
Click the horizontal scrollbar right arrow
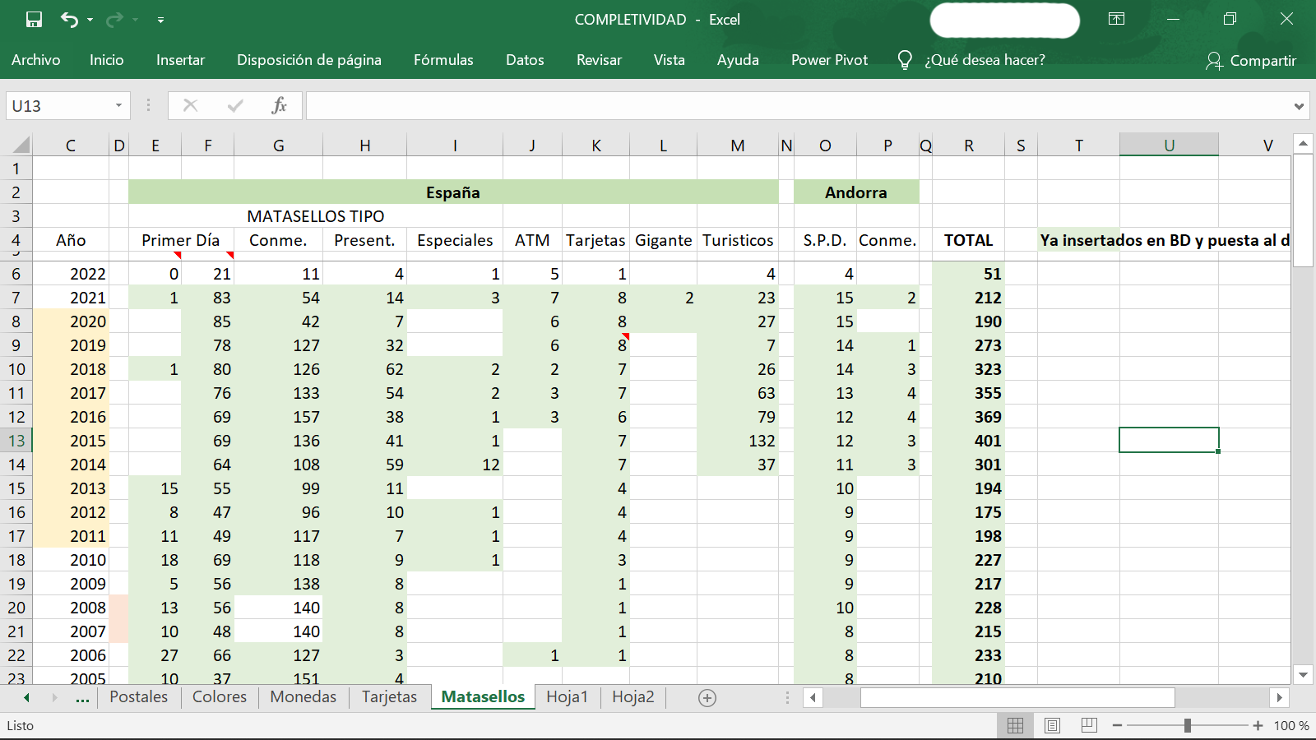point(1279,697)
